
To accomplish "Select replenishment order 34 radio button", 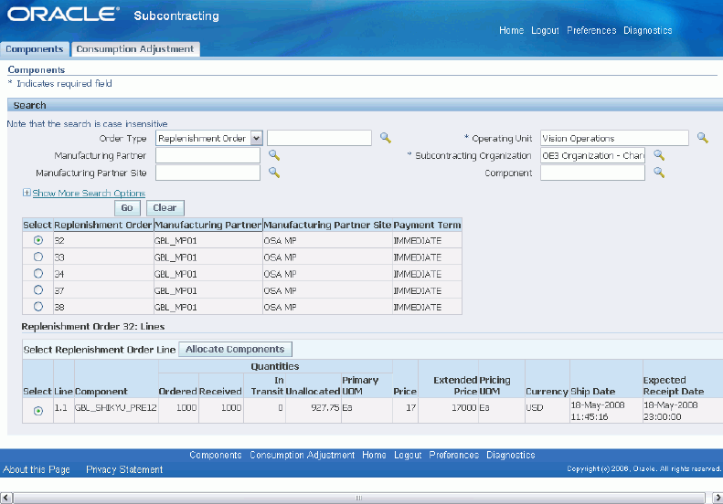I will [x=38, y=273].
